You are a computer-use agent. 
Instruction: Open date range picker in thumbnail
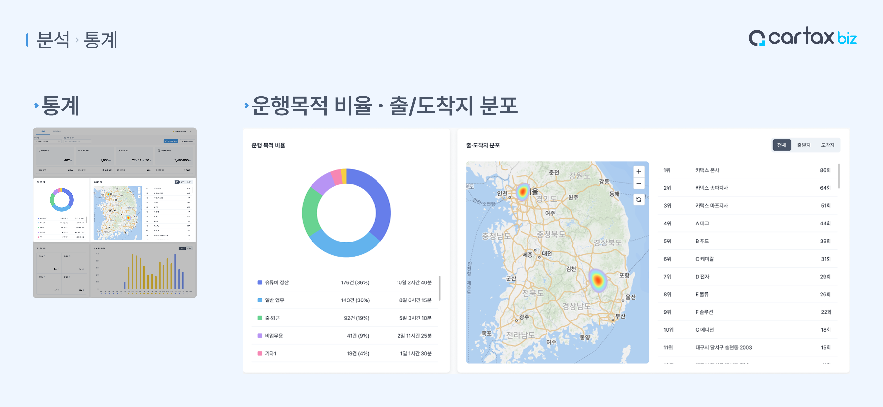pyautogui.click(x=48, y=141)
